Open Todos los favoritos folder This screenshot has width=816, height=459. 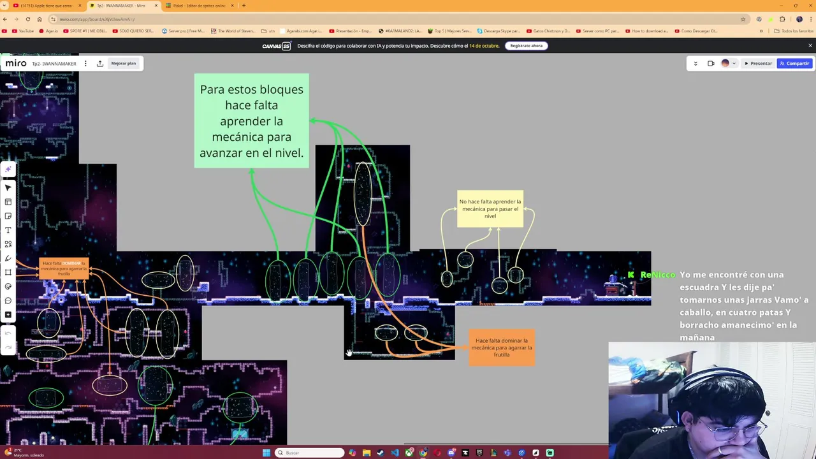[x=794, y=31]
